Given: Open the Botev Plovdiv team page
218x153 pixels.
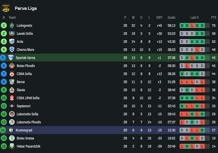Looking at the screenshot, I should 26,66.
